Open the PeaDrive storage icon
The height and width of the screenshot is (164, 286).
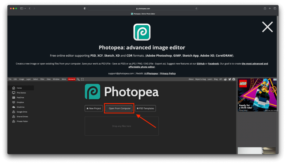(x=13, y=97)
